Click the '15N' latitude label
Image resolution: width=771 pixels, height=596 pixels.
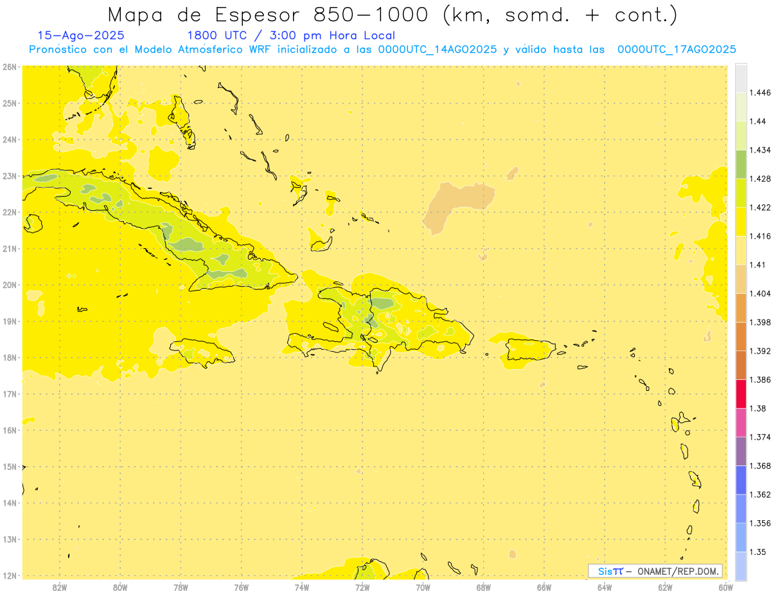click(x=10, y=466)
